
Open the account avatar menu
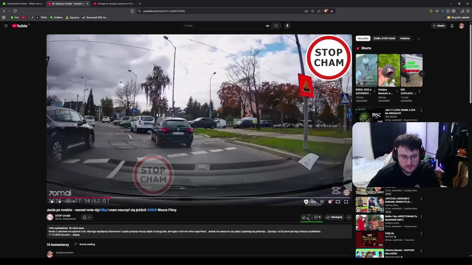point(462,26)
